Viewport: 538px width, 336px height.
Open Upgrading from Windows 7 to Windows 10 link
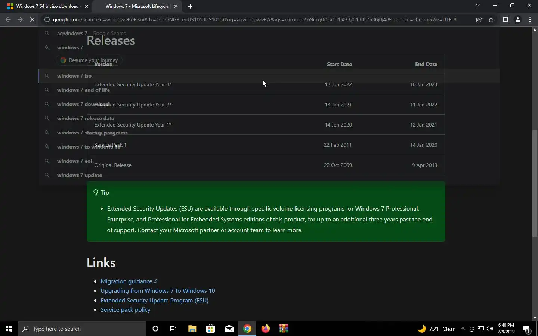(x=158, y=290)
